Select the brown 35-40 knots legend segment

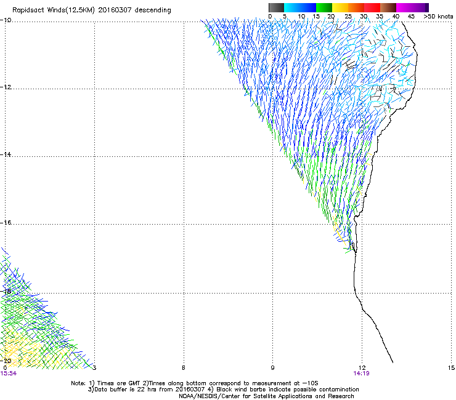[x=388, y=7]
